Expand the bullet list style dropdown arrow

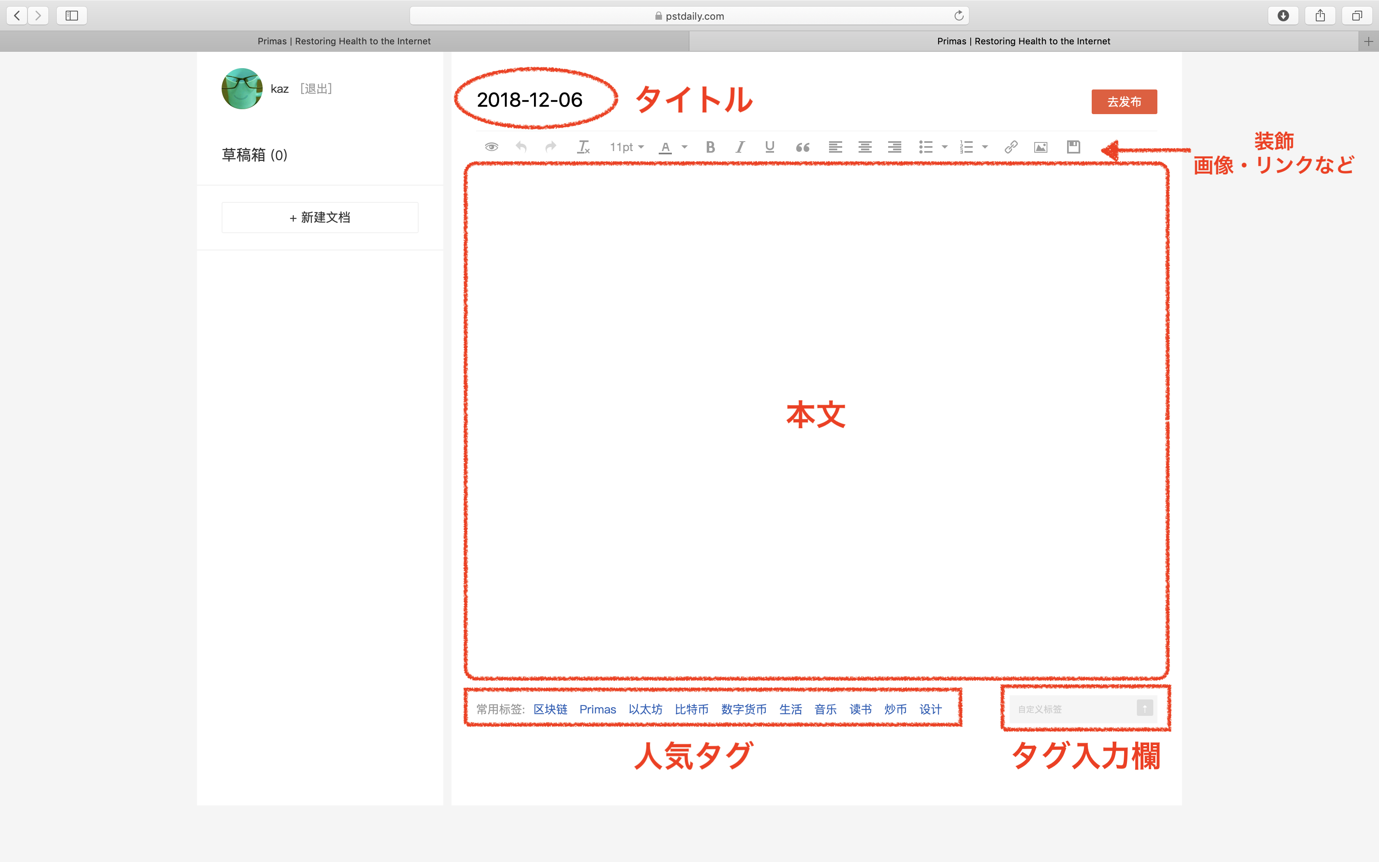tap(945, 147)
